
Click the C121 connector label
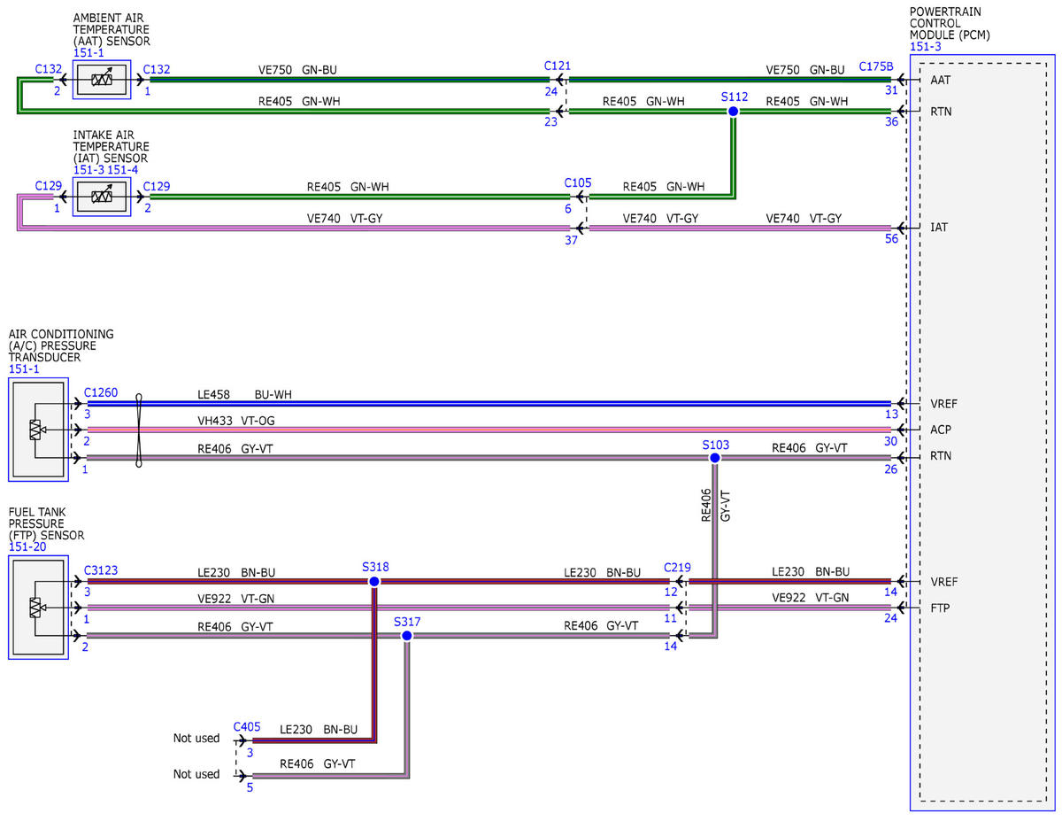(x=558, y=66)
